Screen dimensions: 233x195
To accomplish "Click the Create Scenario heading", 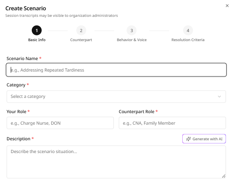I will [26, 8].
